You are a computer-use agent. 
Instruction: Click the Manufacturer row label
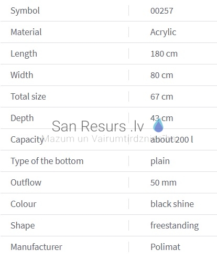[x=36, y=247]
